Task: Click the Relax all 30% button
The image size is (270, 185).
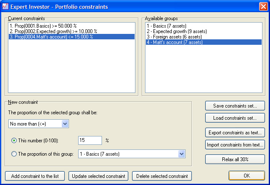Action: coord(235,159)
